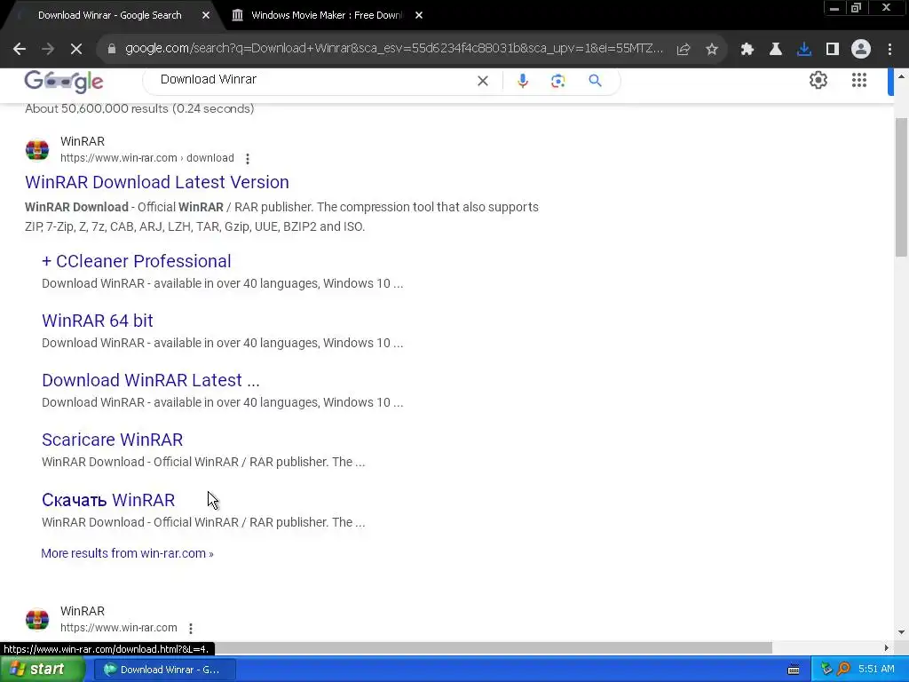Switch to Windows Movie Maker tab

[327, 15]
